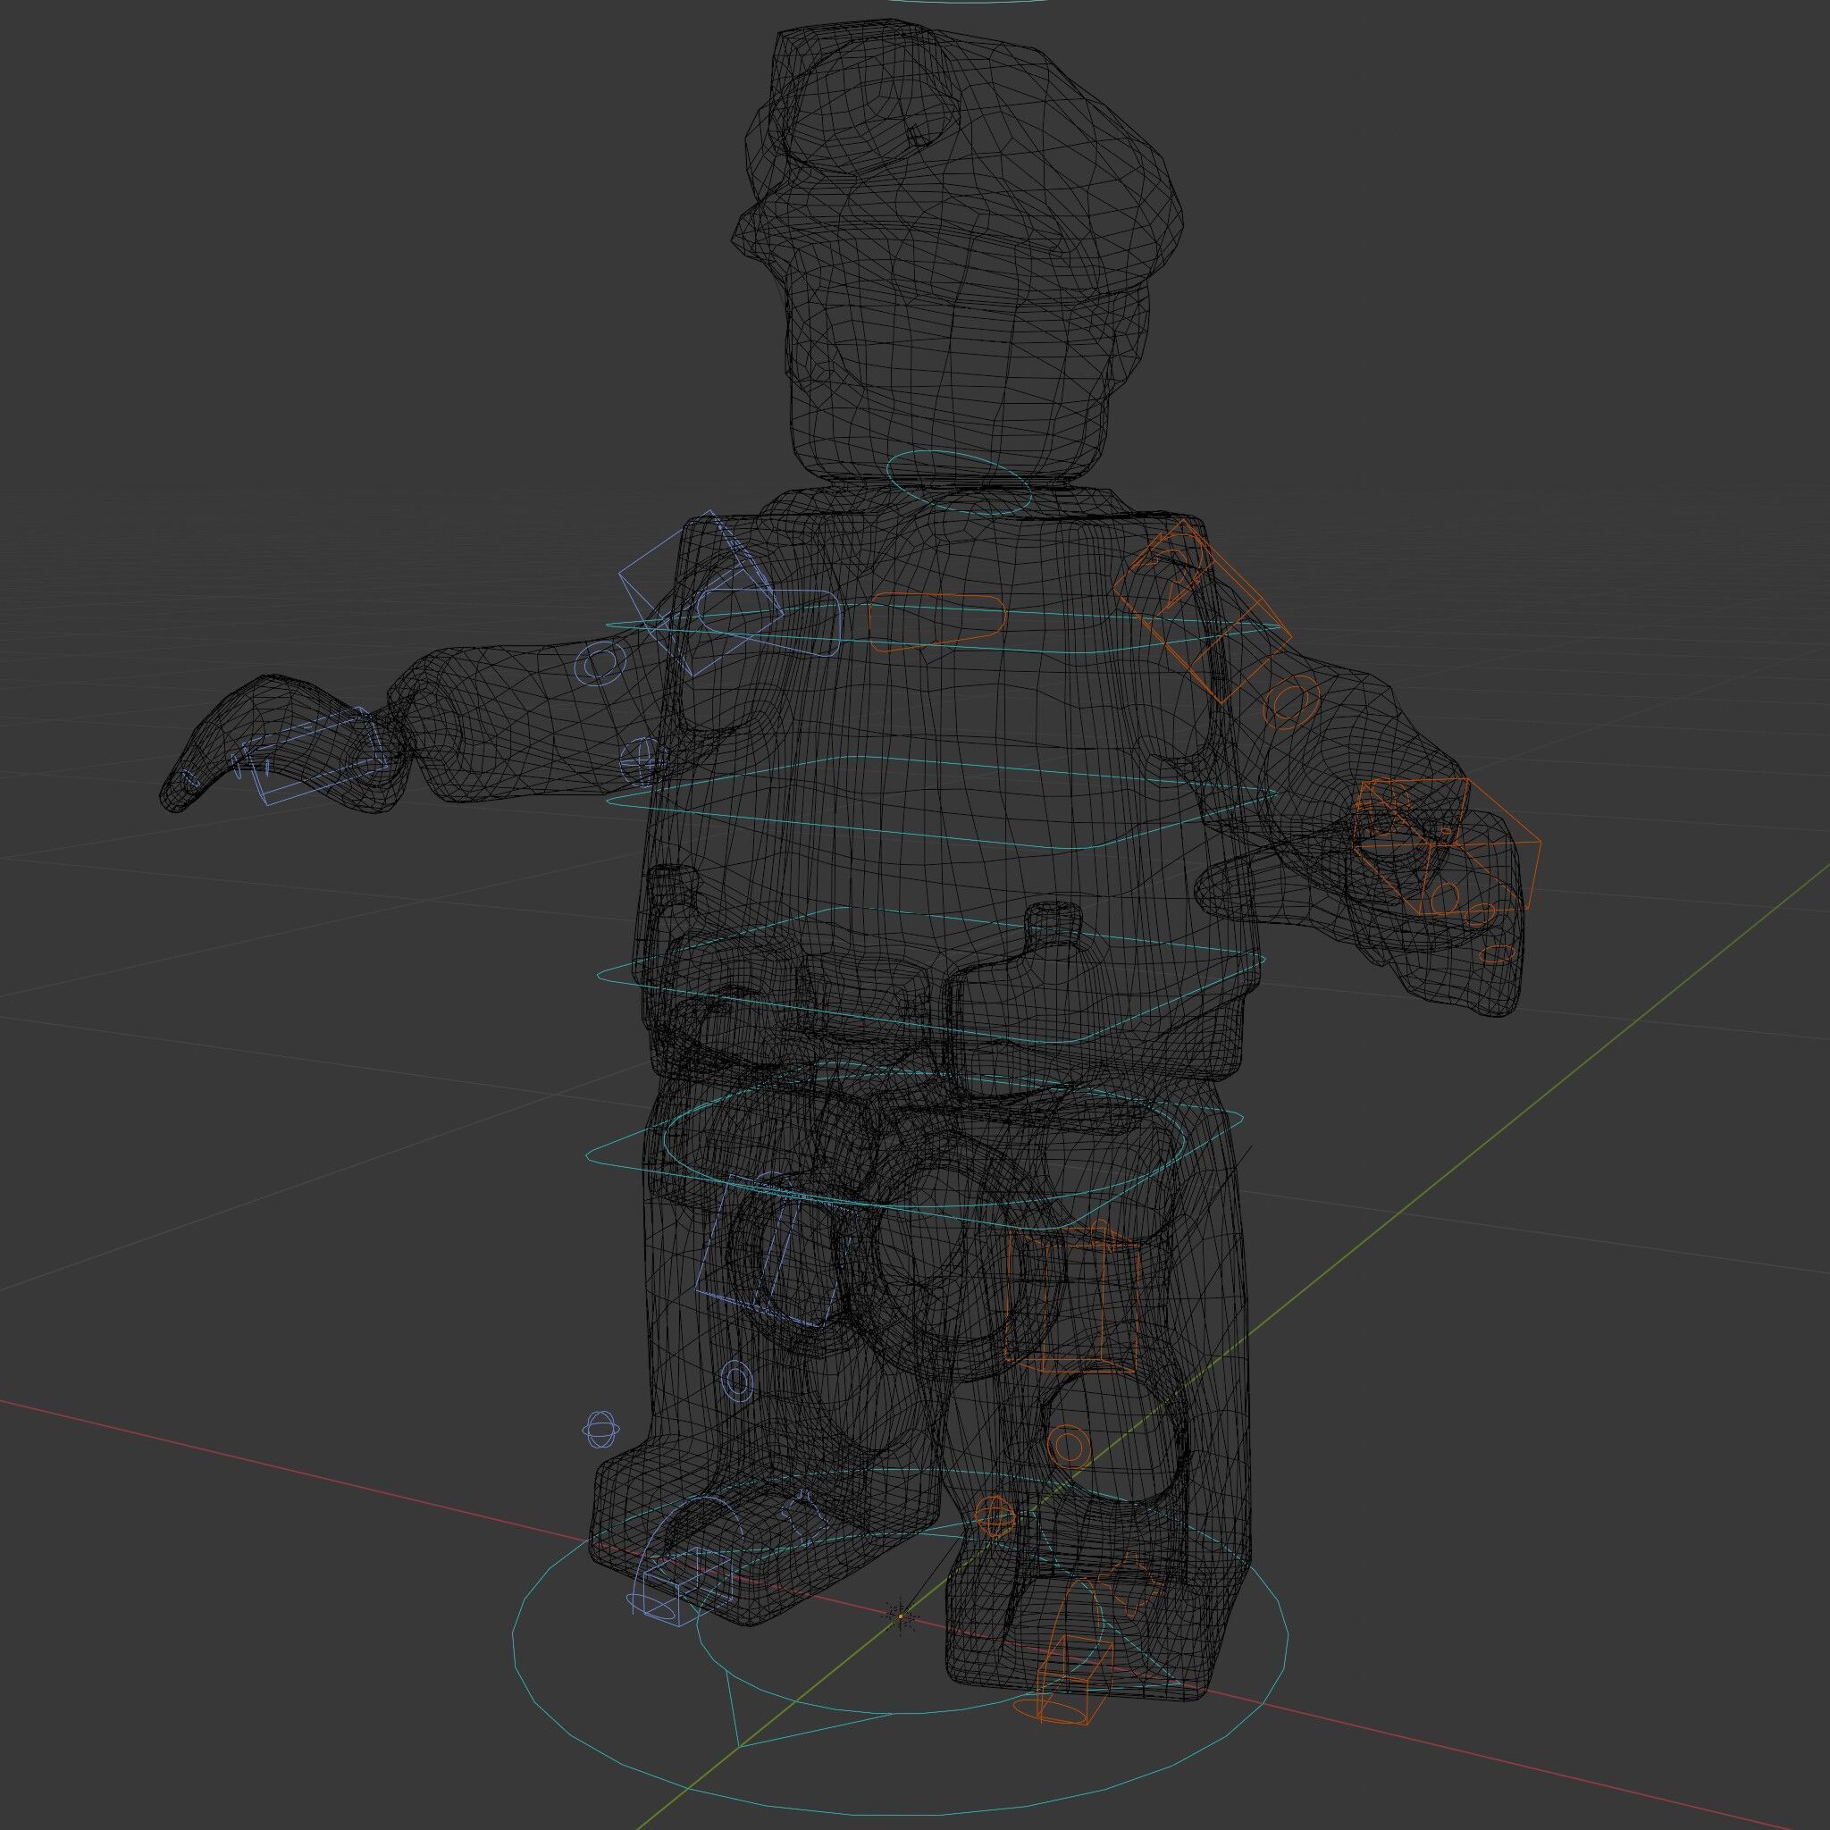Select the blue box hand control

(x=317, y=755)
